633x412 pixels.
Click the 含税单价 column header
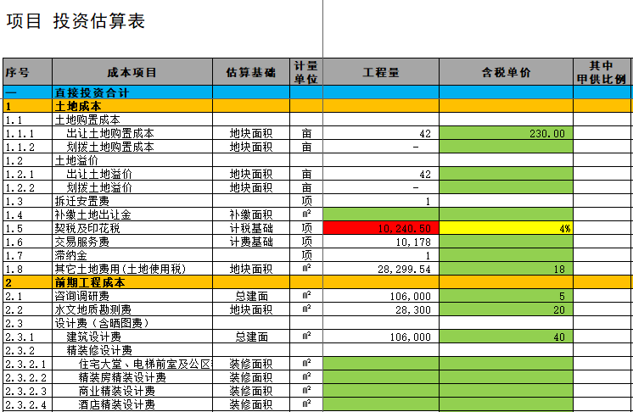coord(506,72)
